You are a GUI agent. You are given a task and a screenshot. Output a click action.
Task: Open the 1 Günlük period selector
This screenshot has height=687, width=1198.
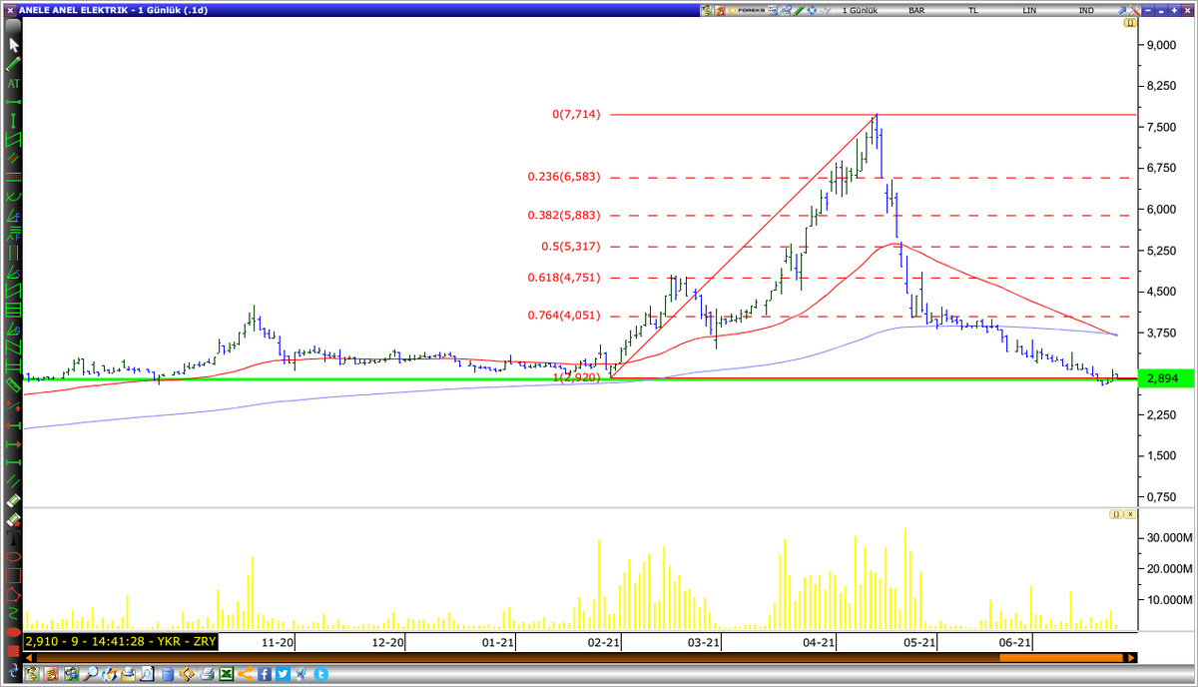click(x=860, y=10)
